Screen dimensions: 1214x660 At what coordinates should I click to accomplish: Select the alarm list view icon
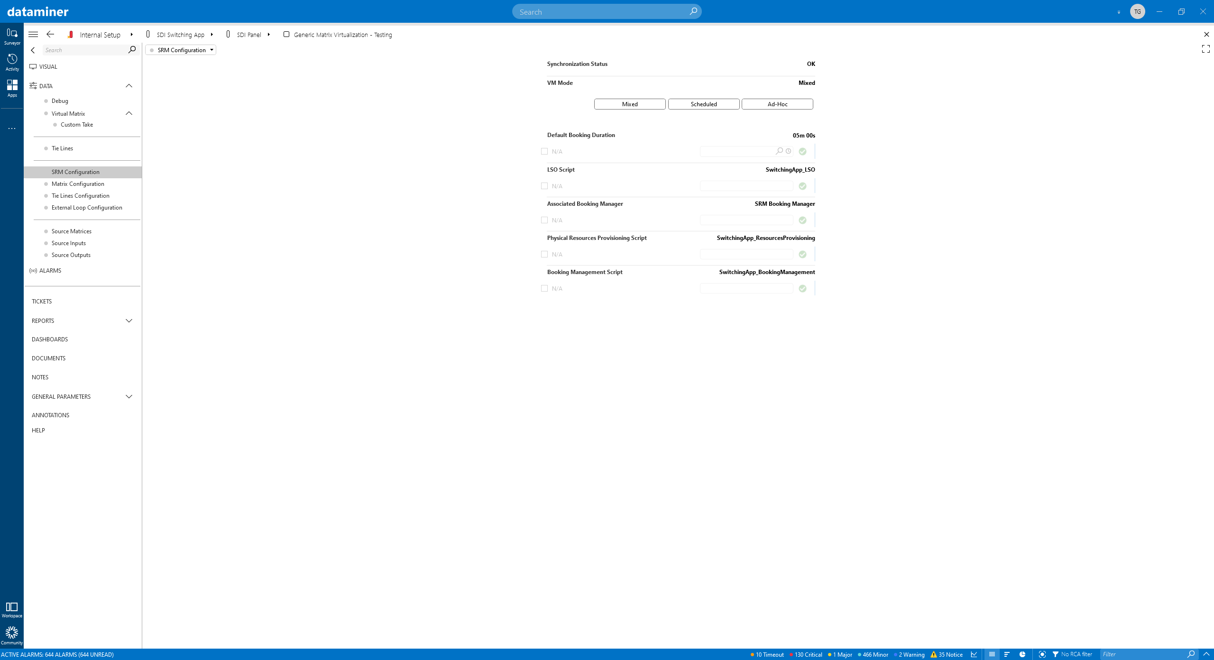[x=992, y=654]
